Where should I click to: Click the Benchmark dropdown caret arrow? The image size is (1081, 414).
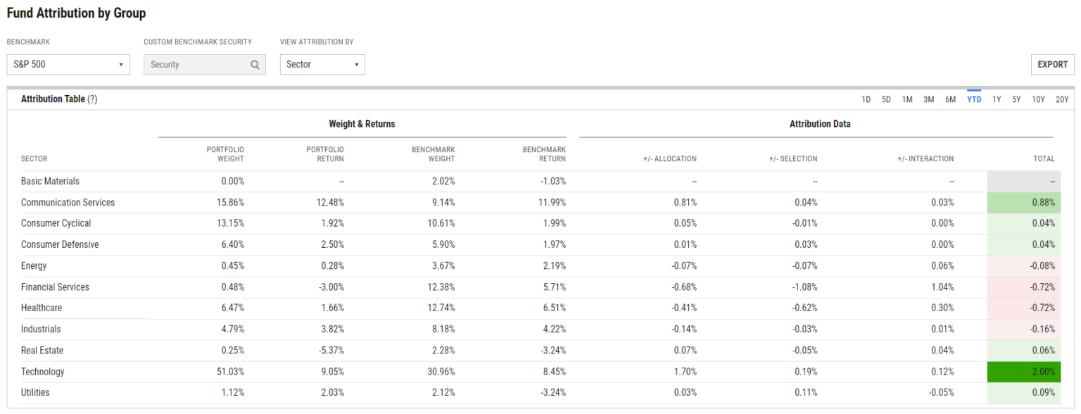[x=120, y=64]
